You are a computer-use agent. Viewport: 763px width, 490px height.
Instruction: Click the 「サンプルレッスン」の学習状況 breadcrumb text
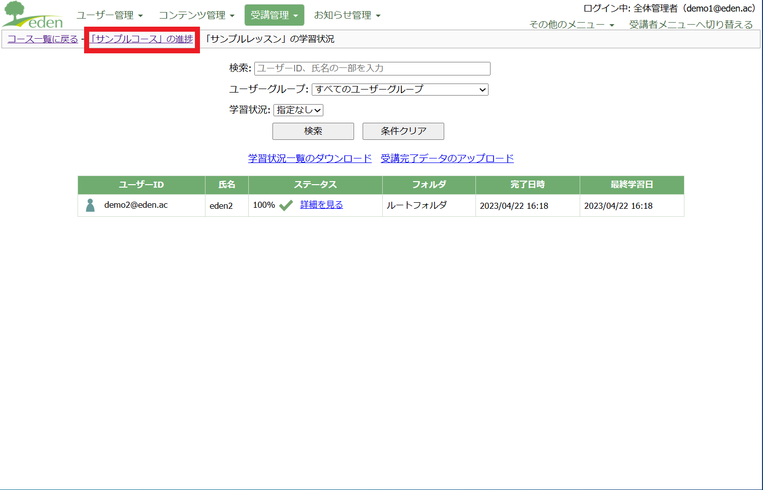click(269, 39)
